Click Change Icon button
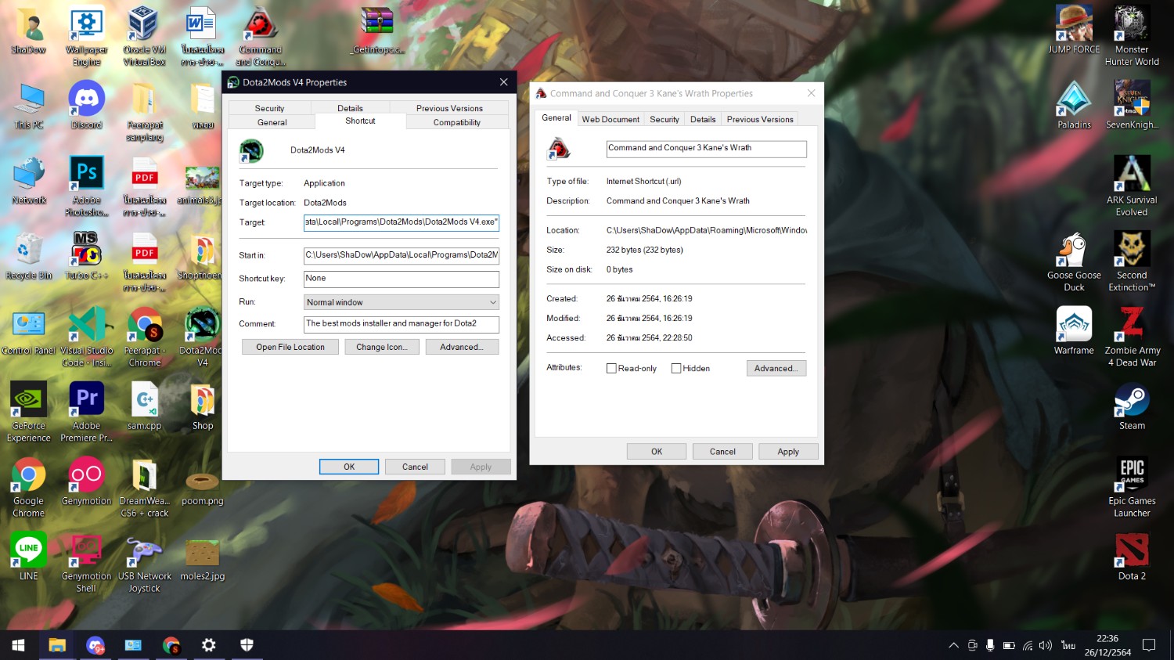The height and width of the screenshot is (660, 1174). 382,347
